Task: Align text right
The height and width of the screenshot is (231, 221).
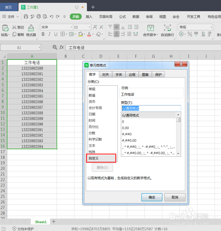Action: [x=123, y=34]
